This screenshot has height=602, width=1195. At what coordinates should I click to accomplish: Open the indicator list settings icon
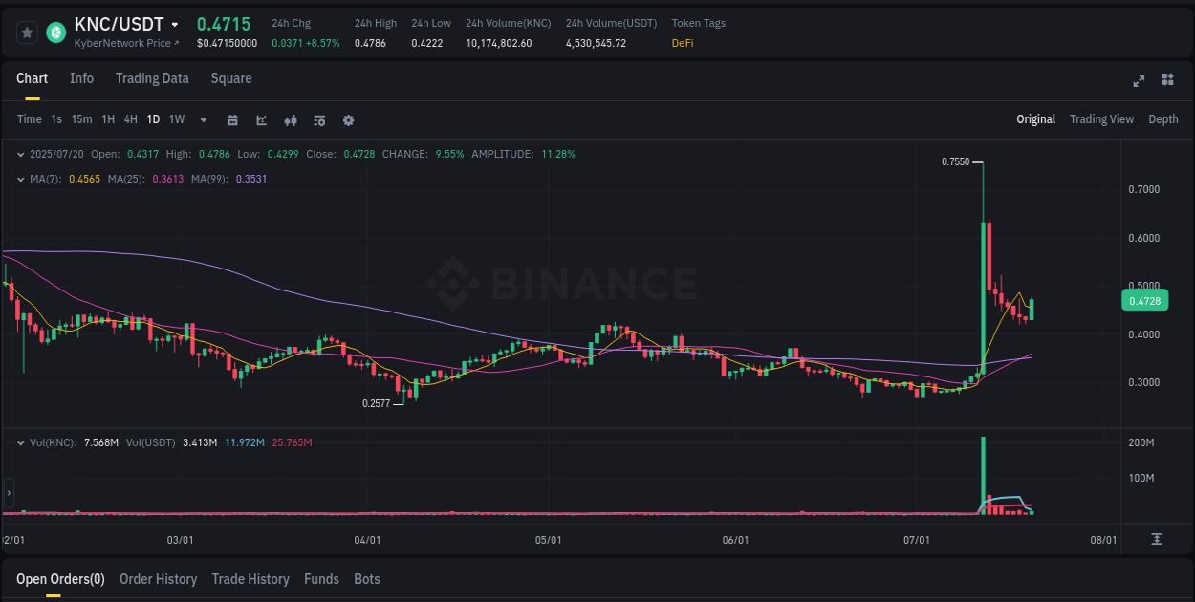318,120
